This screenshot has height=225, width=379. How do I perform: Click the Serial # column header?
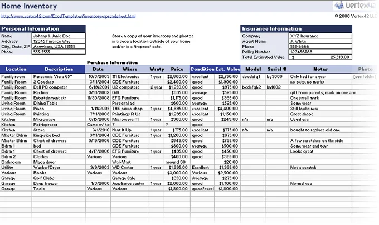pos(277,69)
